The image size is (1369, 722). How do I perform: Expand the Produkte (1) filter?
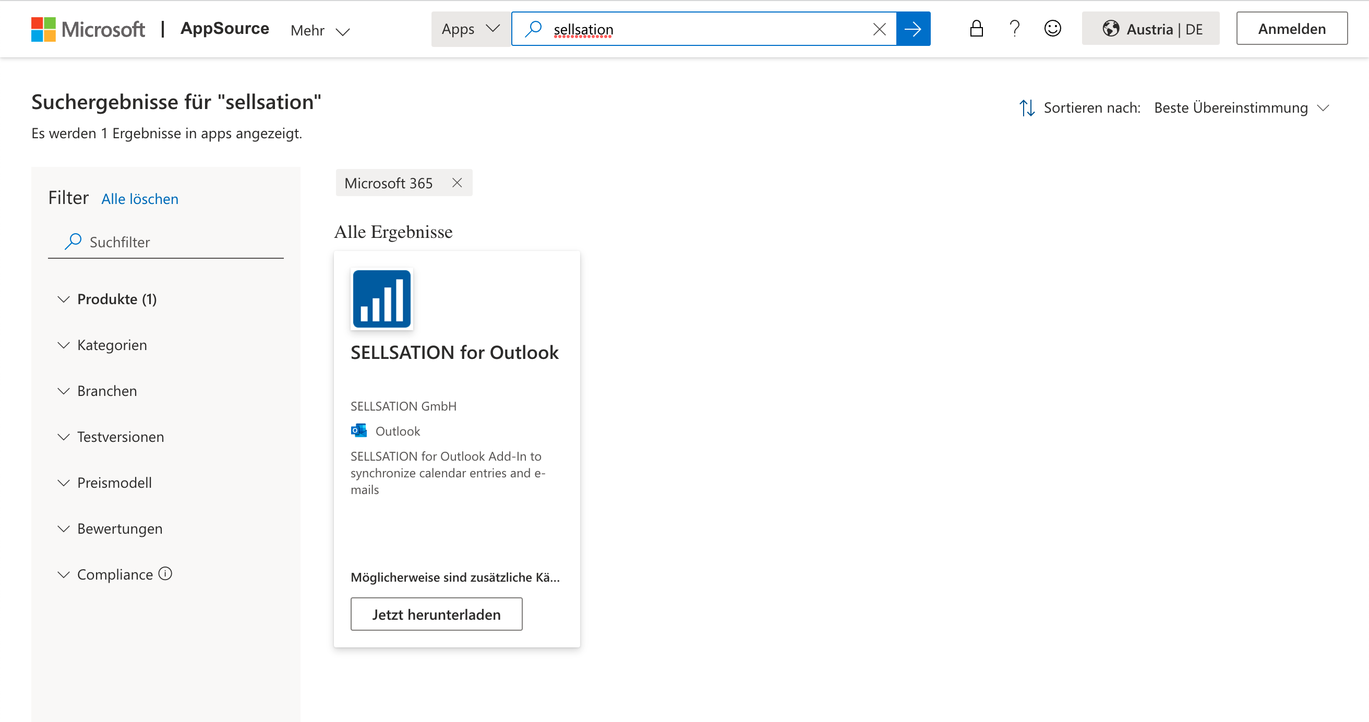[x=107, y=299]
